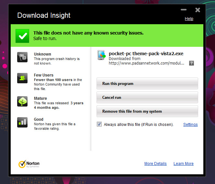Viewport: 215px width, 184px height.
Task: Close the Download Insight window
Action: tap(198, 10)
